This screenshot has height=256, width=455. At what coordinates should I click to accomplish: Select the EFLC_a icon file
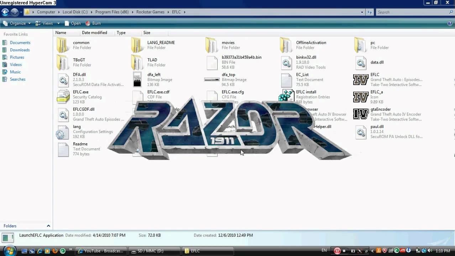pyautogui.click(x=368, y=97)
